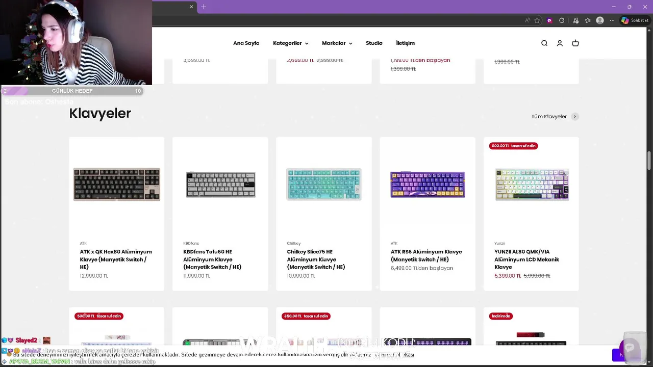Image resolution: width=653 pixels, height=367 pixels.
Task: Click the 11,999.00 TL price
Action: (197, 276)
